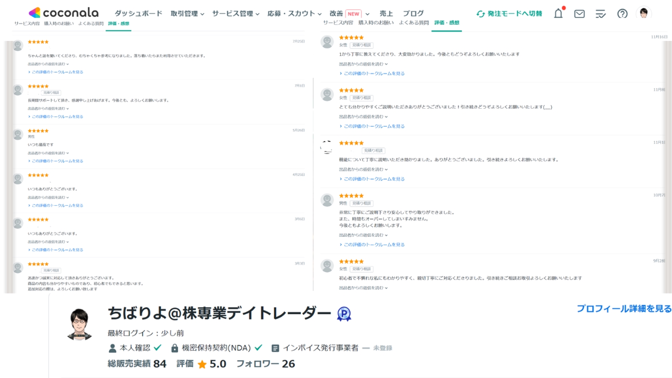Click the orange rating star beside 5.0

click(x=202, y=364)
